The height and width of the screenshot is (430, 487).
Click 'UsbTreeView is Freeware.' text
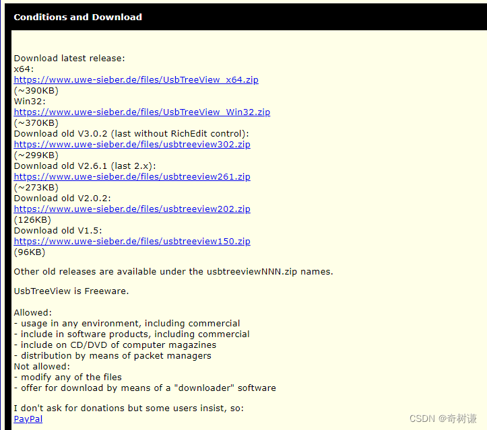tap(71, 291)
